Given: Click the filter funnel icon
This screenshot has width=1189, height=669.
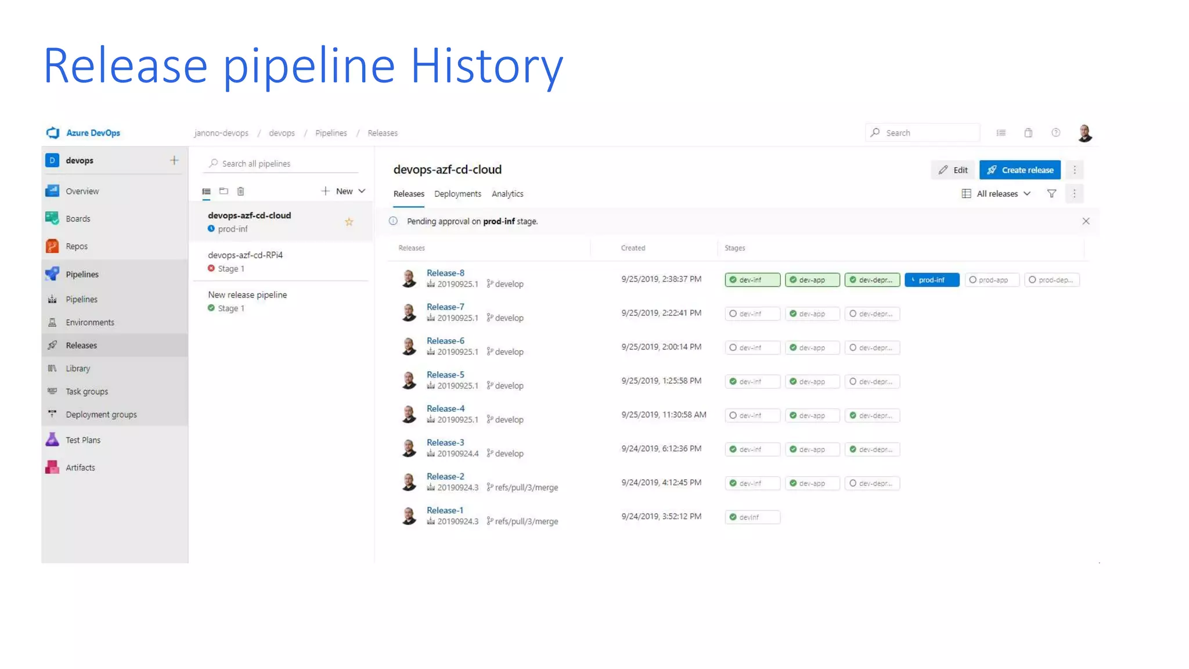Looking at the screenshot, I should point(1051,194).
